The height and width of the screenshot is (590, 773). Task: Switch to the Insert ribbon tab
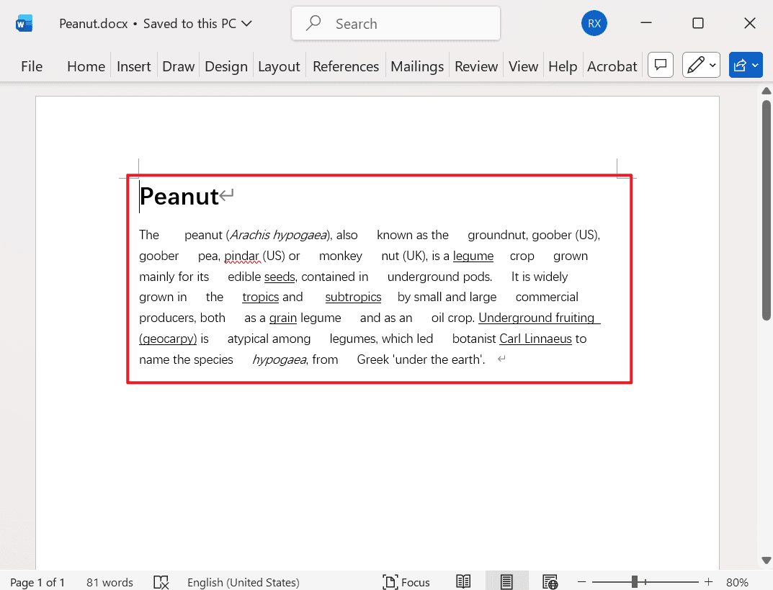[x=133, y=66]
